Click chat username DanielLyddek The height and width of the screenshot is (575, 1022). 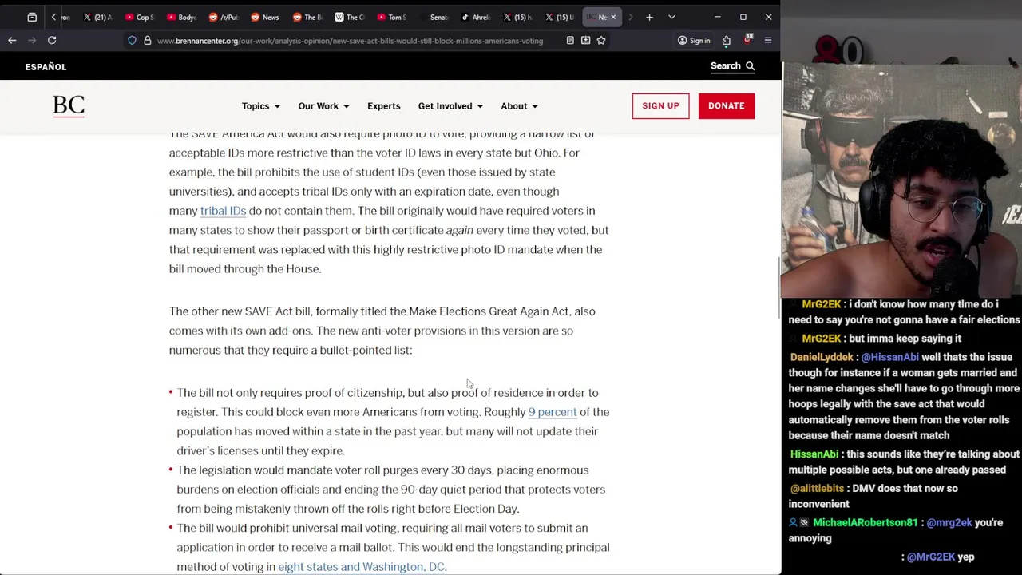(822, 357)
